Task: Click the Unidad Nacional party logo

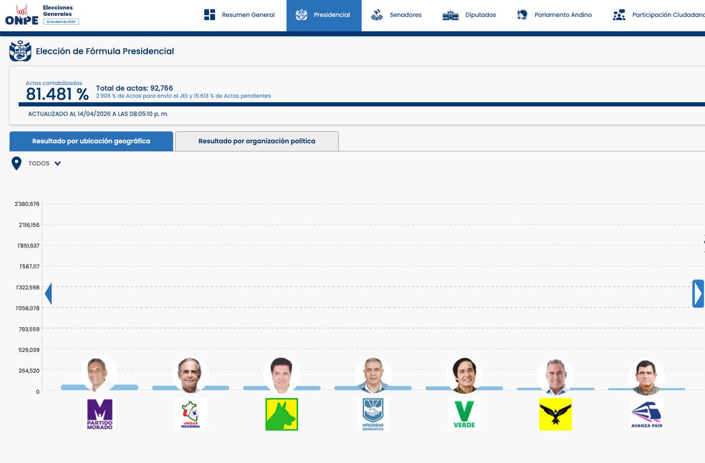Action: 190,414
